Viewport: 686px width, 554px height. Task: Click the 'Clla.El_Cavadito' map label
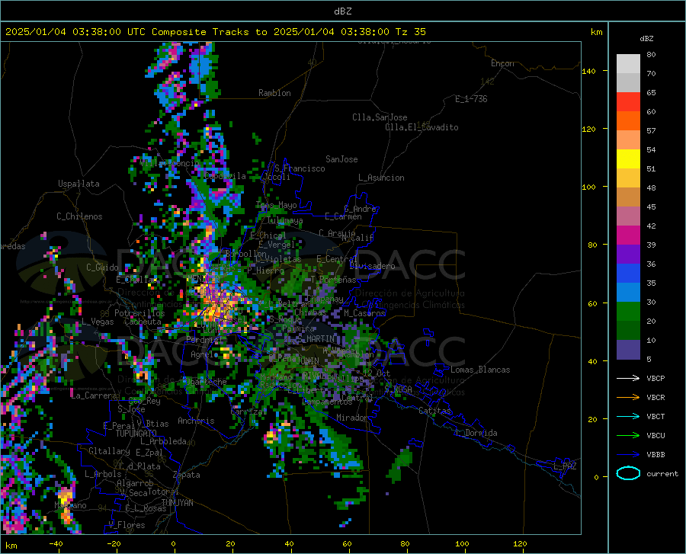pos(422,127)
